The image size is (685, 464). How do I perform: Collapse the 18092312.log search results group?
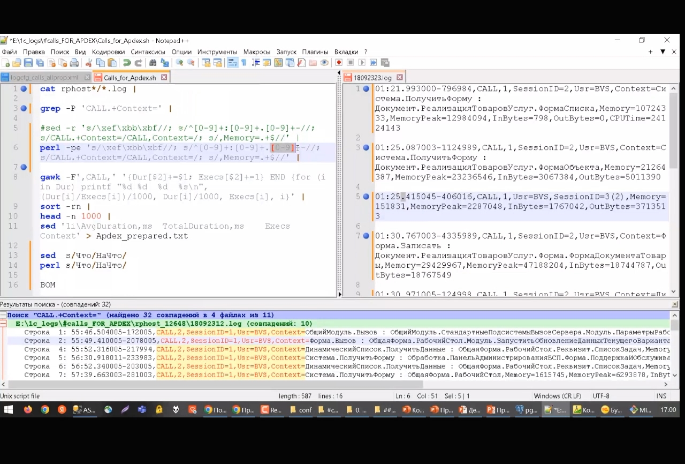tap(3, 324)
